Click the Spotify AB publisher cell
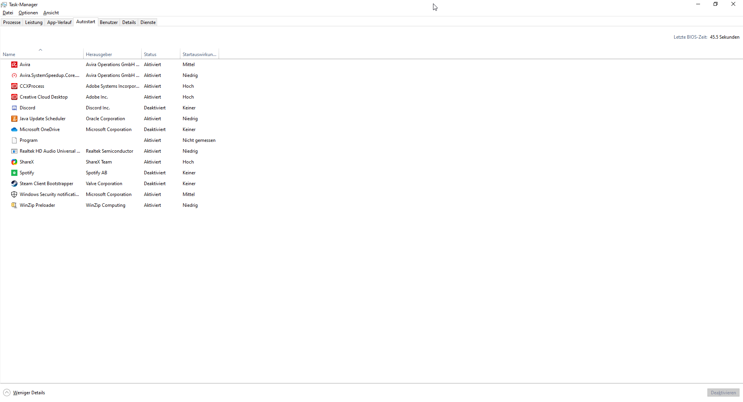This screenshot has height=402, width=743. (x=96, y=173)
